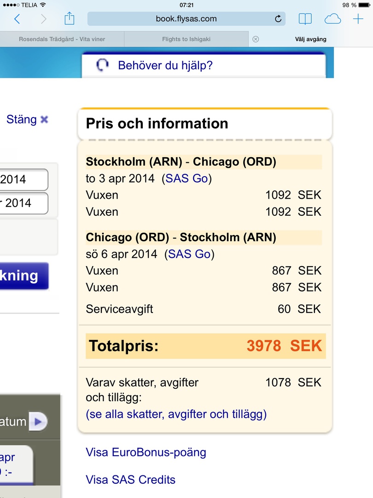This screenshot has height=498, width=373.
Task: Open a new tab with plus icon
Action: [x=358, y=19]
